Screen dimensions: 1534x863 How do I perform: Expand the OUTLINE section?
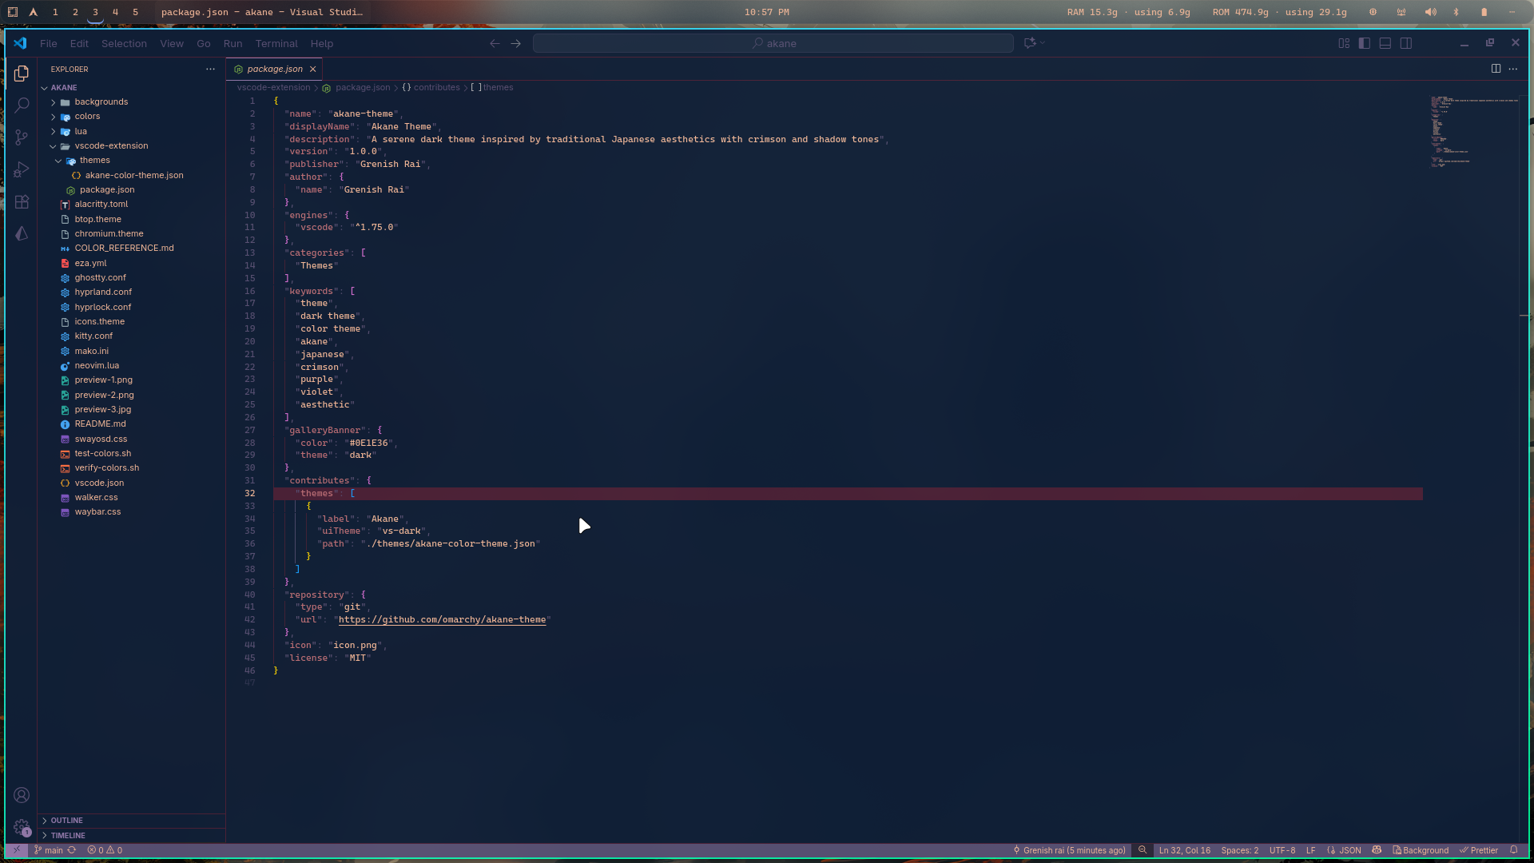(66, 821)
